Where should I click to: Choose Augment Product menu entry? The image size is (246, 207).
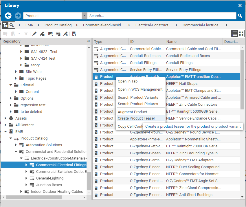click(141, 112)
